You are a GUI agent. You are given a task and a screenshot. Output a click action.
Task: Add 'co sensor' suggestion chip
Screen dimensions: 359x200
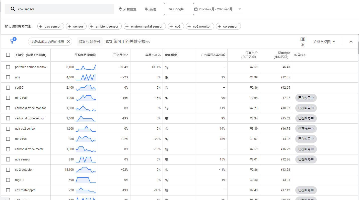(x=228, y=26)
